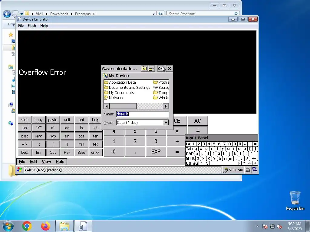The width and height of the screenshot is (310, 232).
Task: Open Calc98 View menu
Action: pyautogui.click(x=46, y=162)
